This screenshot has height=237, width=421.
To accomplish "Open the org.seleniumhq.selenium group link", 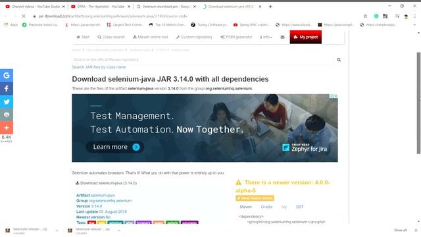I will click(110, 201).
